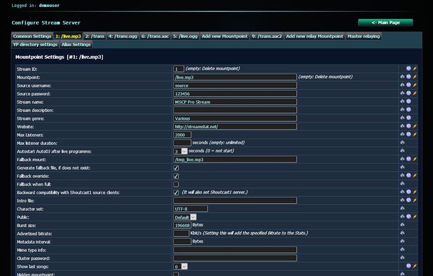This screenshot has width=433, height=276.
Task: Click the round purple icon in Stream ID row
Action: tap(408, 69)
